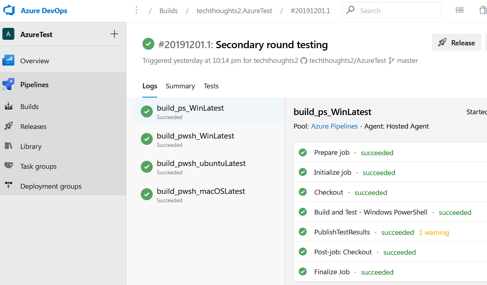Click the magnifier icon in search box

[x=350, y=10]
